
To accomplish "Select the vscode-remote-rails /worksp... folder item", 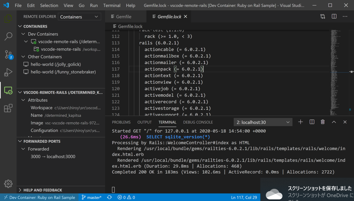I will (61, 49).
